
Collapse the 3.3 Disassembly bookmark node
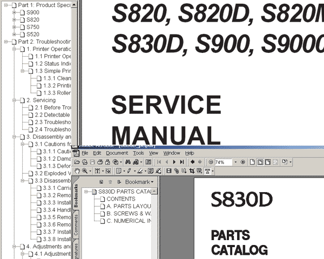point(22,181)
